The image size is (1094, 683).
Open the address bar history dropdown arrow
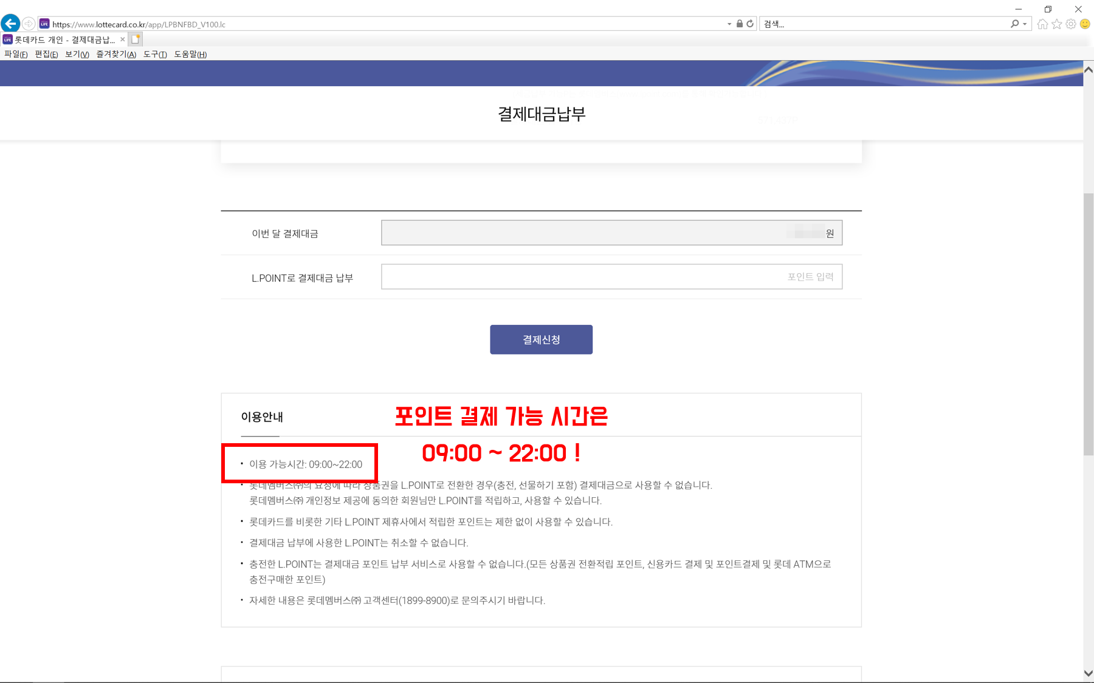(x=729, y=24)
